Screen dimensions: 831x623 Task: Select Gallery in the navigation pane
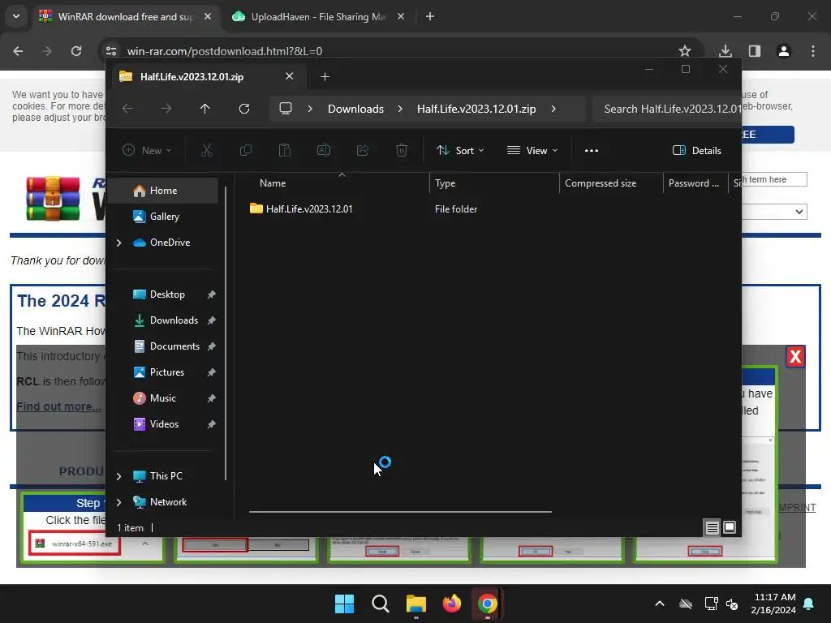[x=163, y=216]
